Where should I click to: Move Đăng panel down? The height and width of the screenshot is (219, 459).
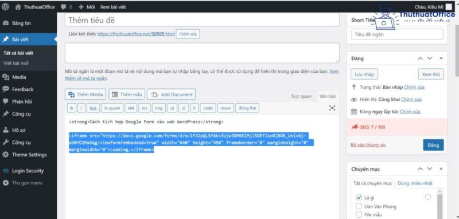click(429, 58)
